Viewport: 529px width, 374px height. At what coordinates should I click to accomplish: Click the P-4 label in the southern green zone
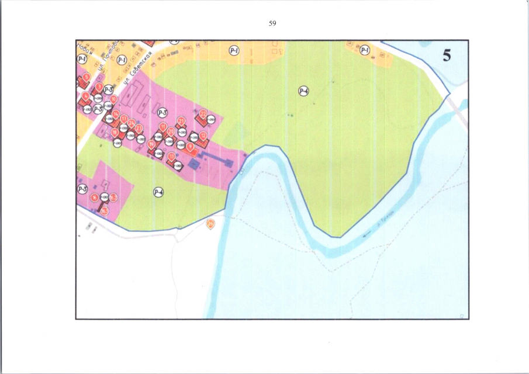pyautogui.click(x=158, y=192)
